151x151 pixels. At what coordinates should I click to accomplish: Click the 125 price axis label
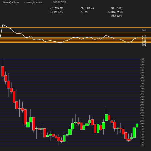tap(142, 145)
